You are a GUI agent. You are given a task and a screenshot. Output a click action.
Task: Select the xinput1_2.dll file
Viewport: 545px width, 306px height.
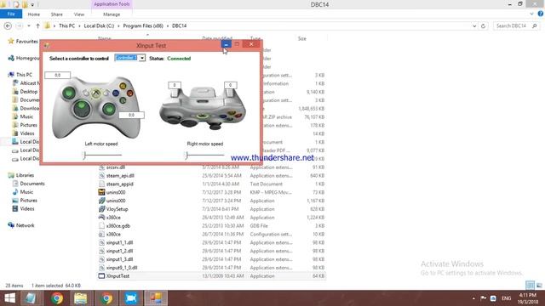click(x=119, y=251)
